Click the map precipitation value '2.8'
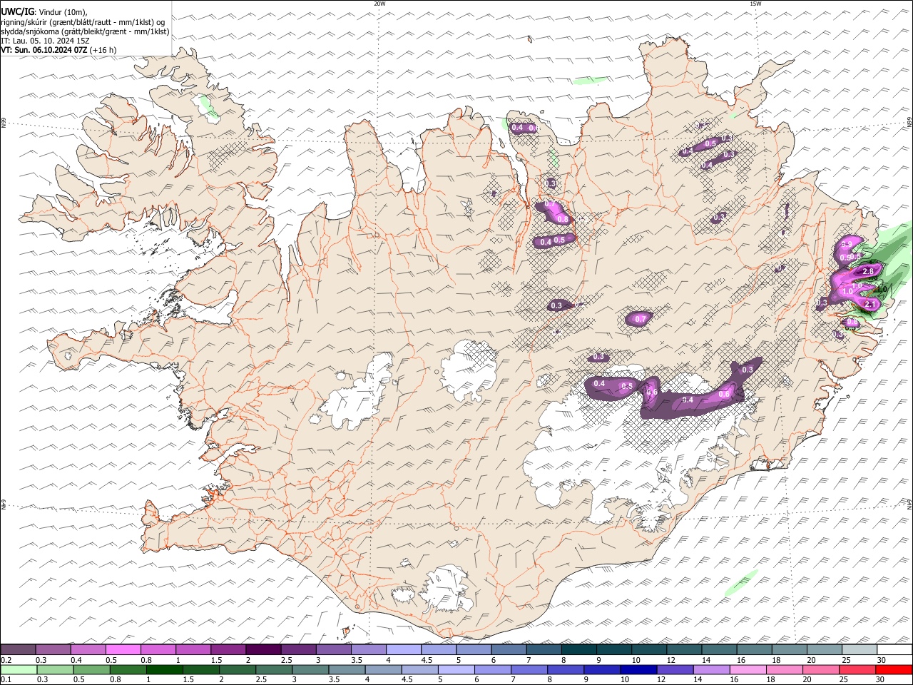Screen dimensions: 913x685 pos(868,272)
